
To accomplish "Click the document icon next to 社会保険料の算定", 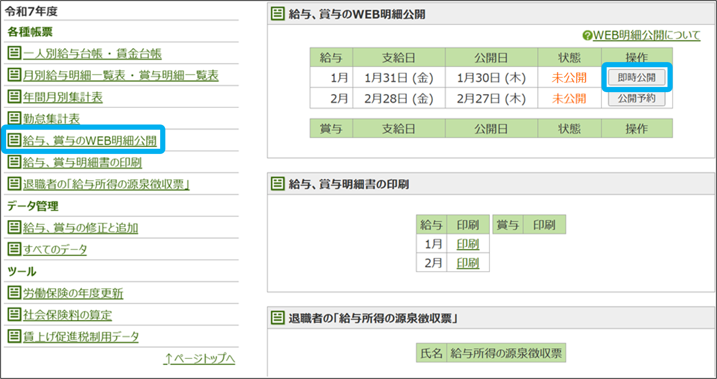I will 14,314.
